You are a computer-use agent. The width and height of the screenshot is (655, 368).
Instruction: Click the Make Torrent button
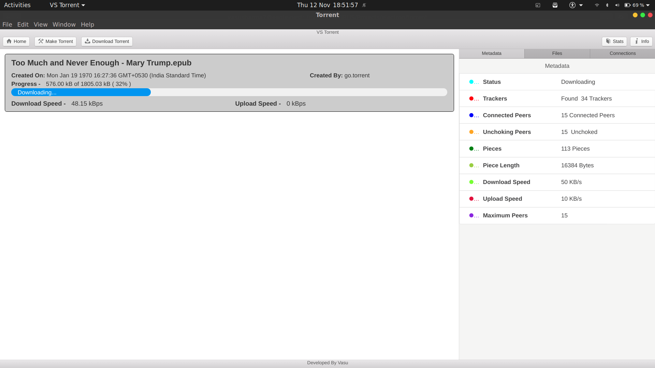coord(55,41)
